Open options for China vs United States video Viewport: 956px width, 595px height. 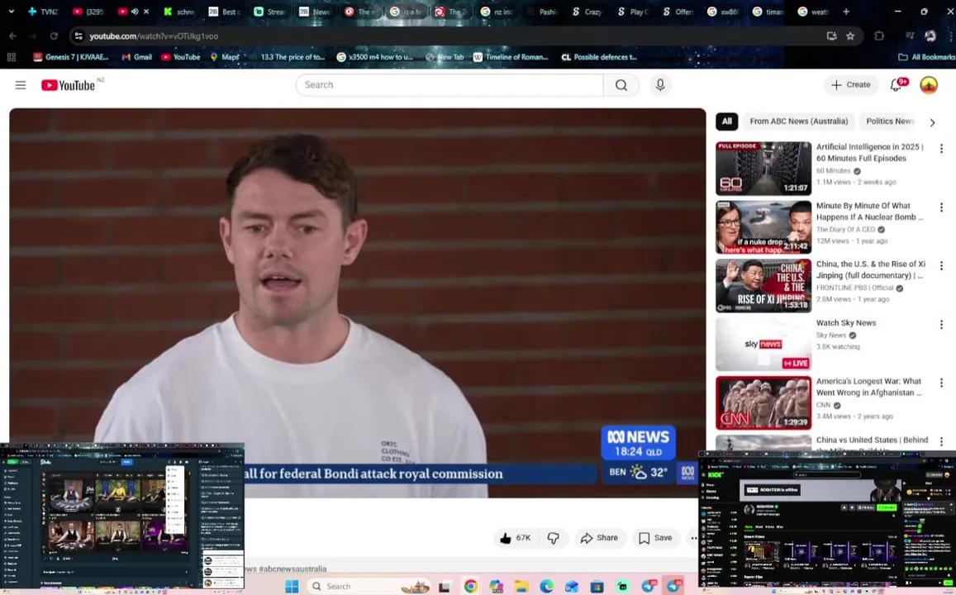tap(941, 441)
